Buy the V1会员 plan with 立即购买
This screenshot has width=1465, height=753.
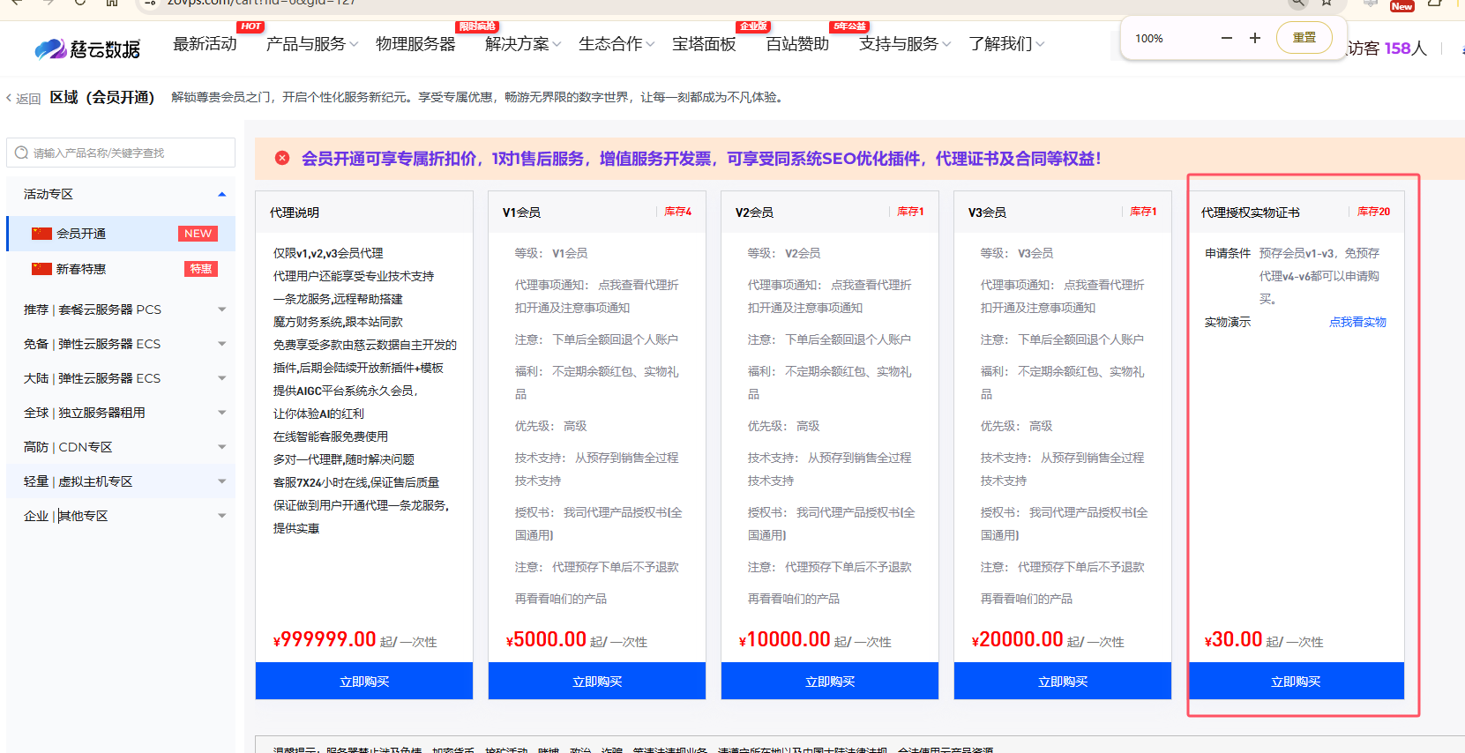(x=597, y=682)
